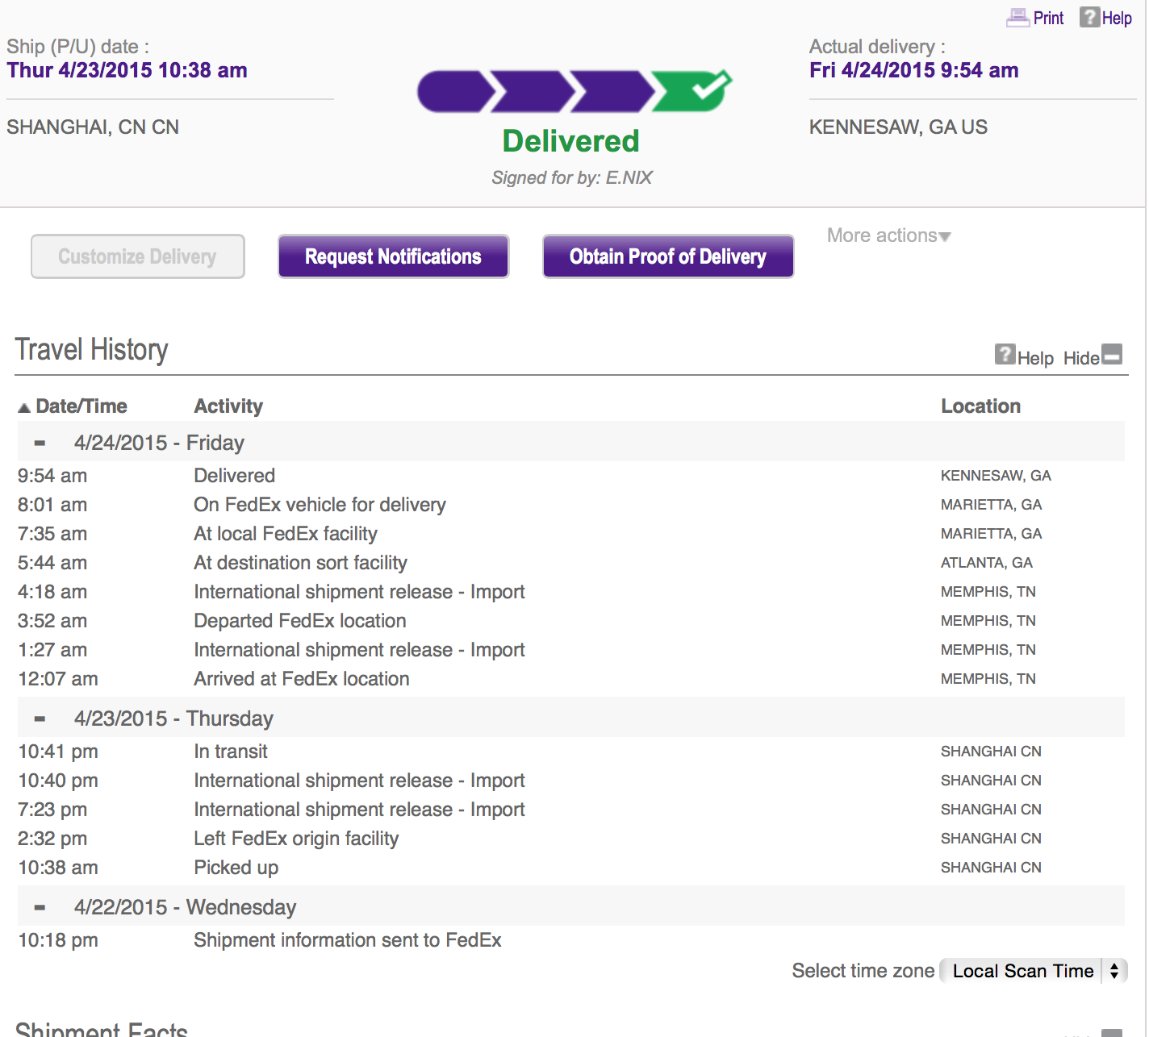Screen dimensions: 1149x1037
Task: Select the 'Picked up' activity
Action: click(x=236, y=868)
